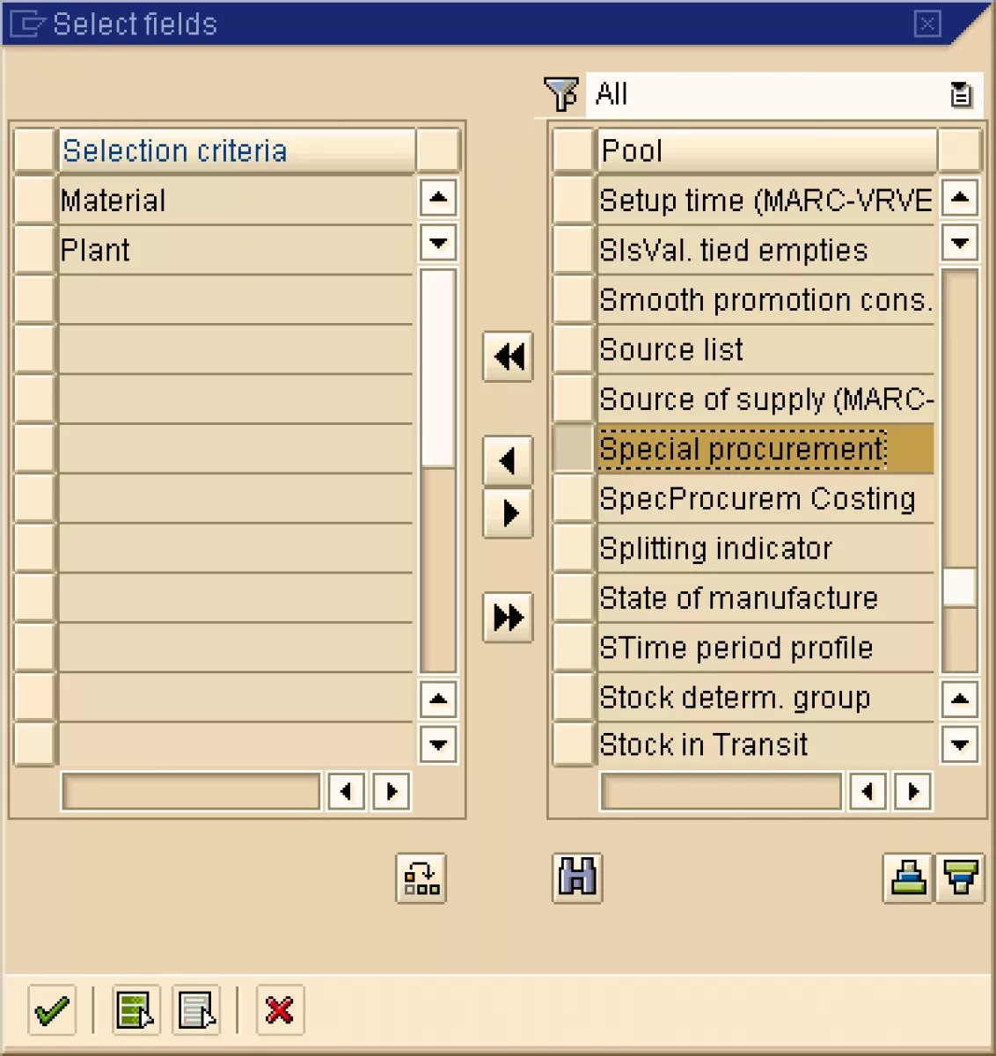The width and height of the screenshot is (996, 1056).
Task: Click bottom up-arrow of Pool list vertical scrollbar
Action: point(960,700)
